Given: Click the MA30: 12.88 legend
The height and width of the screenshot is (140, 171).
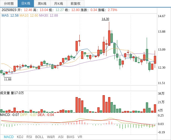Looking at the screenshot, I should 49,15.
